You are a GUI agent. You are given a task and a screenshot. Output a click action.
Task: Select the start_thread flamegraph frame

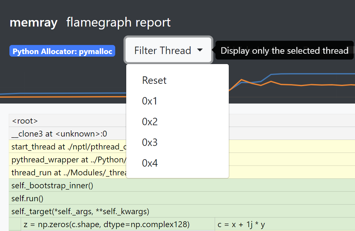point(65,147)
